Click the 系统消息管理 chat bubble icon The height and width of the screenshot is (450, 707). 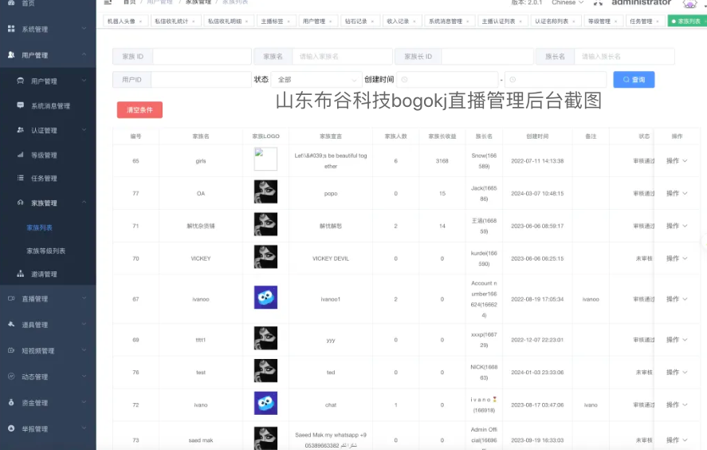click(21, 105)
